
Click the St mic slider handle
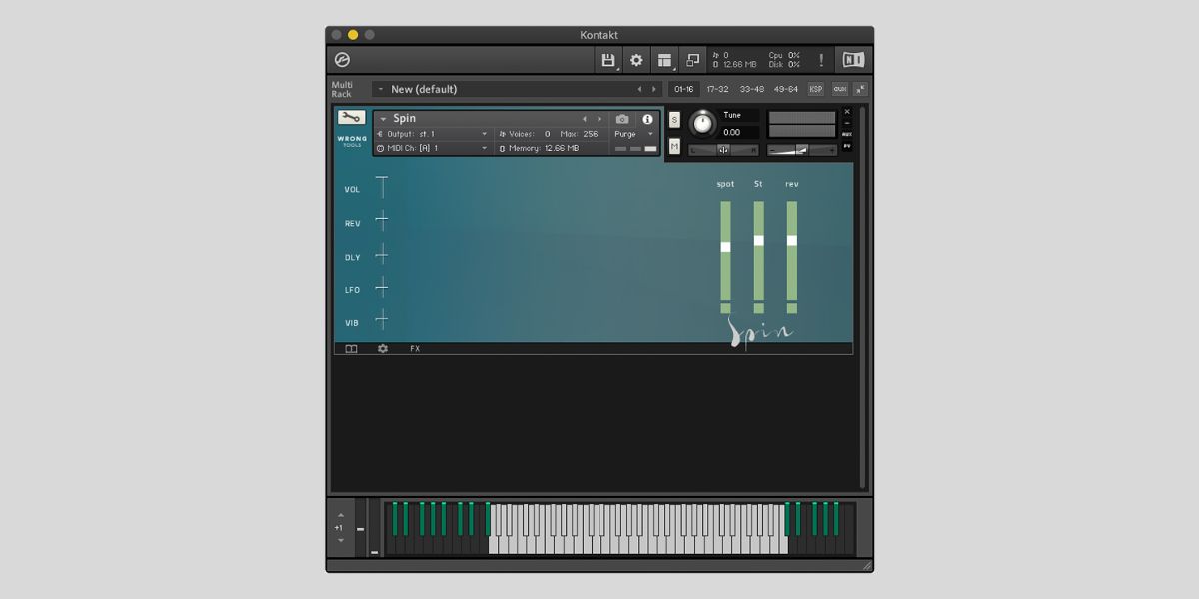pyautogui.click(x=758, y=240)
